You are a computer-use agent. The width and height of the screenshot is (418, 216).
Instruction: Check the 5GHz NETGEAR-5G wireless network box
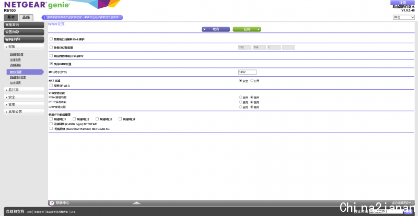tap(51, 128)
